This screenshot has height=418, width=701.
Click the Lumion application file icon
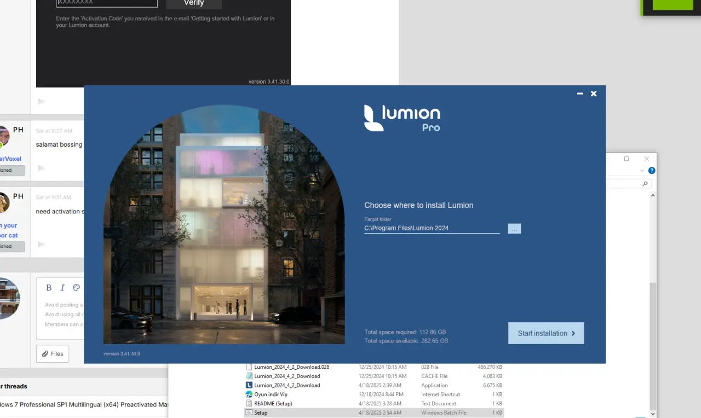249,385
